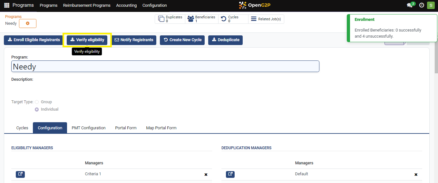Click the Program name input field
438x183 pixels.
pyautogui.click(x=165, y=67)
